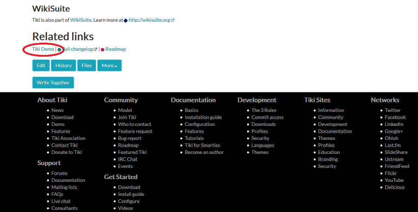Open Videos link
Image resolution: width=418 pixels, height=212 pixels.
coord(125,208)
